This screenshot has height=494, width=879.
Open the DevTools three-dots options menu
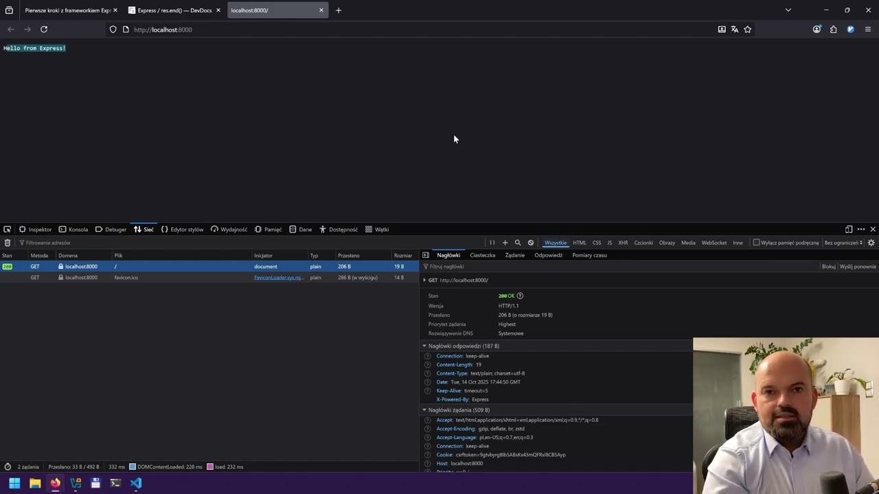[861, 229]
